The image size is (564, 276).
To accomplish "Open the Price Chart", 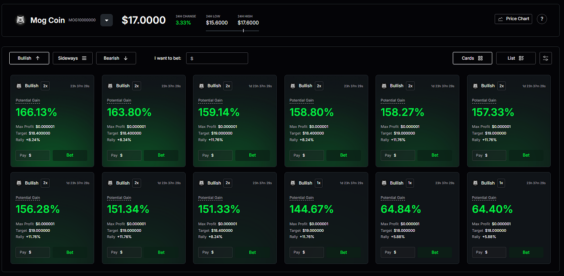I will [513, 19].
